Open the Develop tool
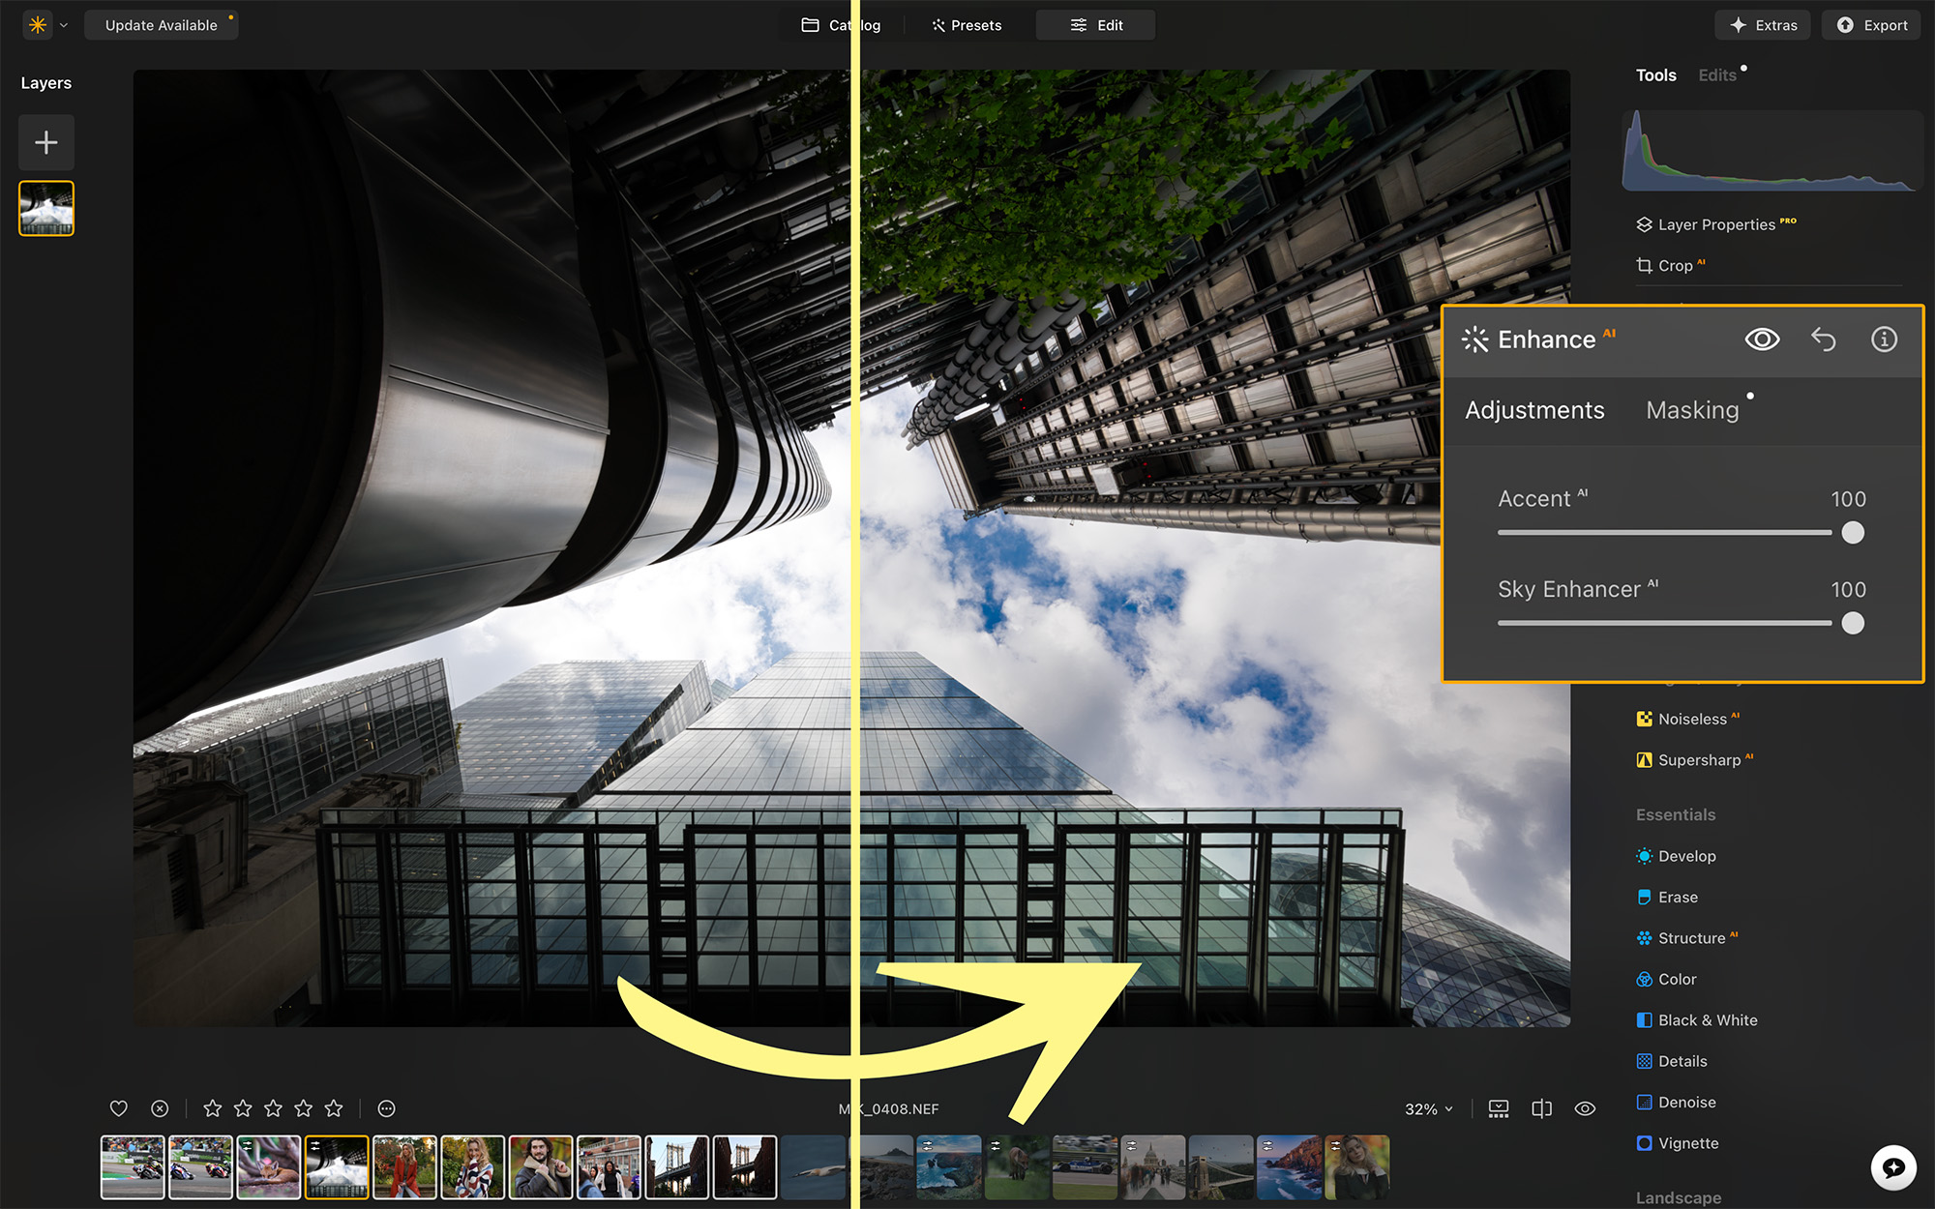1935x1209 pixels. click(x=1687, y=856)
